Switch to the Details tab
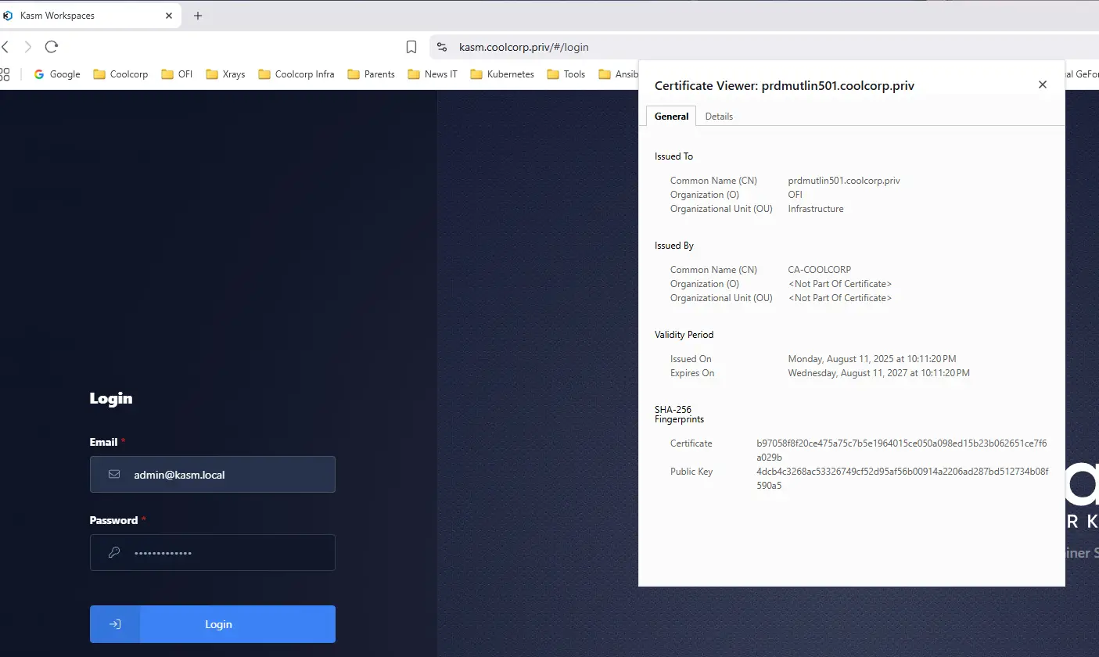1099x657 pixels. pos(719,117)
